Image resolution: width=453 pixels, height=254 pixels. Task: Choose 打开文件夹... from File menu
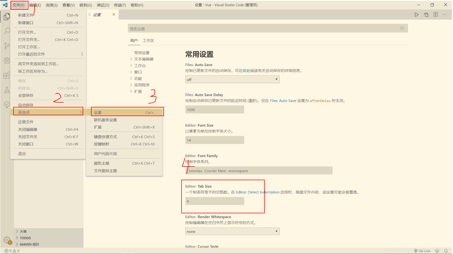(48, 40)
